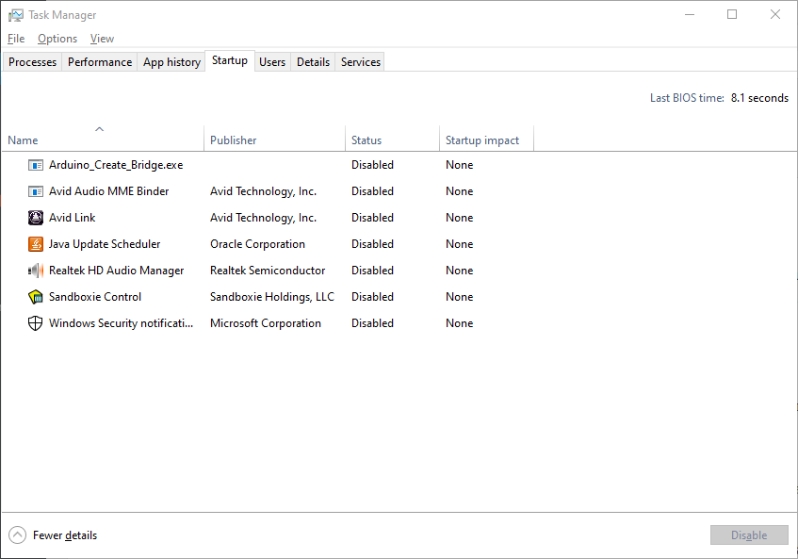
Task: Collapse view with Fewer details arrow
Action: 17,535
